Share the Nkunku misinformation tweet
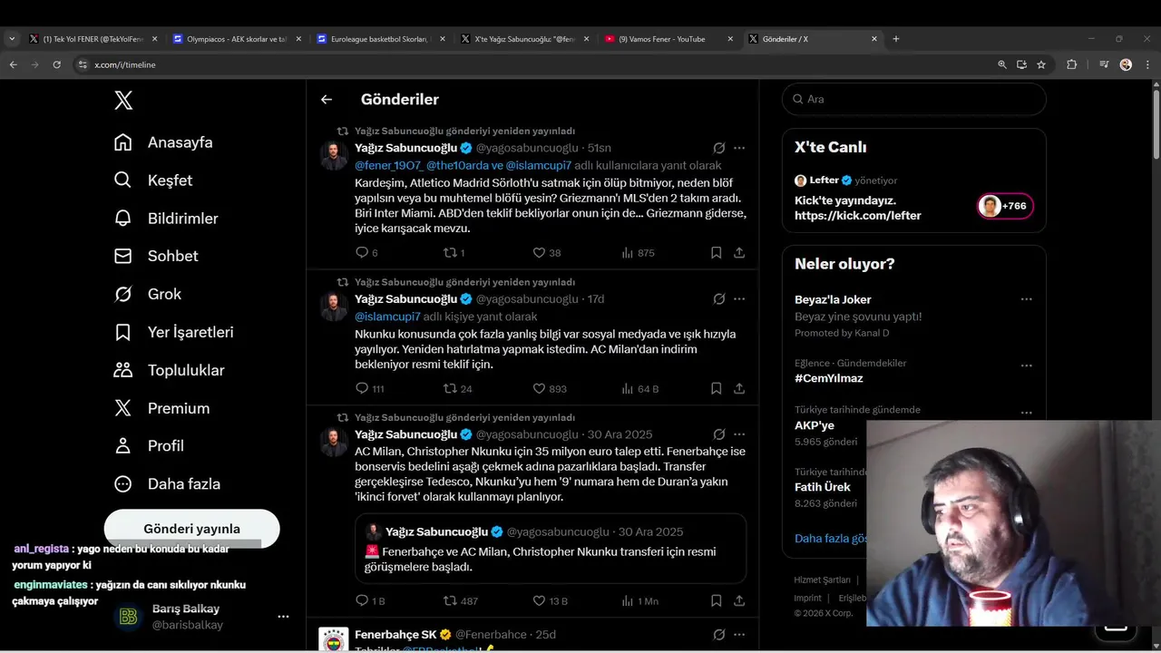The width and height of the screenshot is (1161, 653). tap(739, 388)
